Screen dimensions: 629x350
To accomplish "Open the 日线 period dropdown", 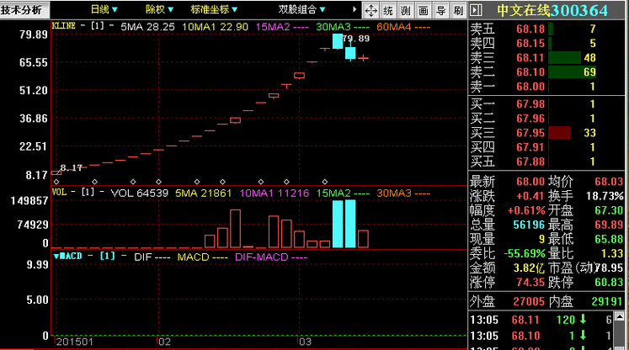I will point(104,9).
